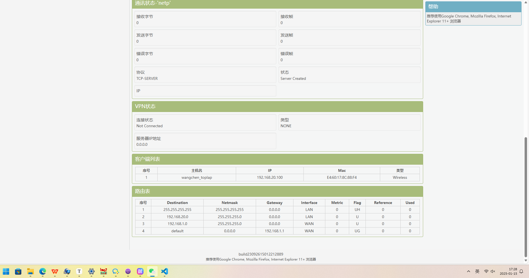Open the notification bell in the tray
Image resolution: width=529 pixels, height=278 pixels.
(521, 271)
